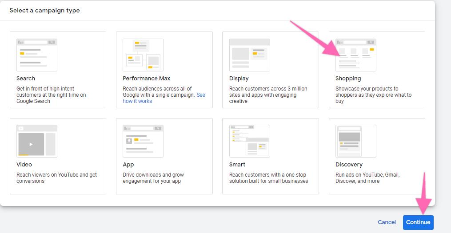The height and width of the screenshot is (233, 451).
Task: Cancel the campaign type selection
Action: 387,222
